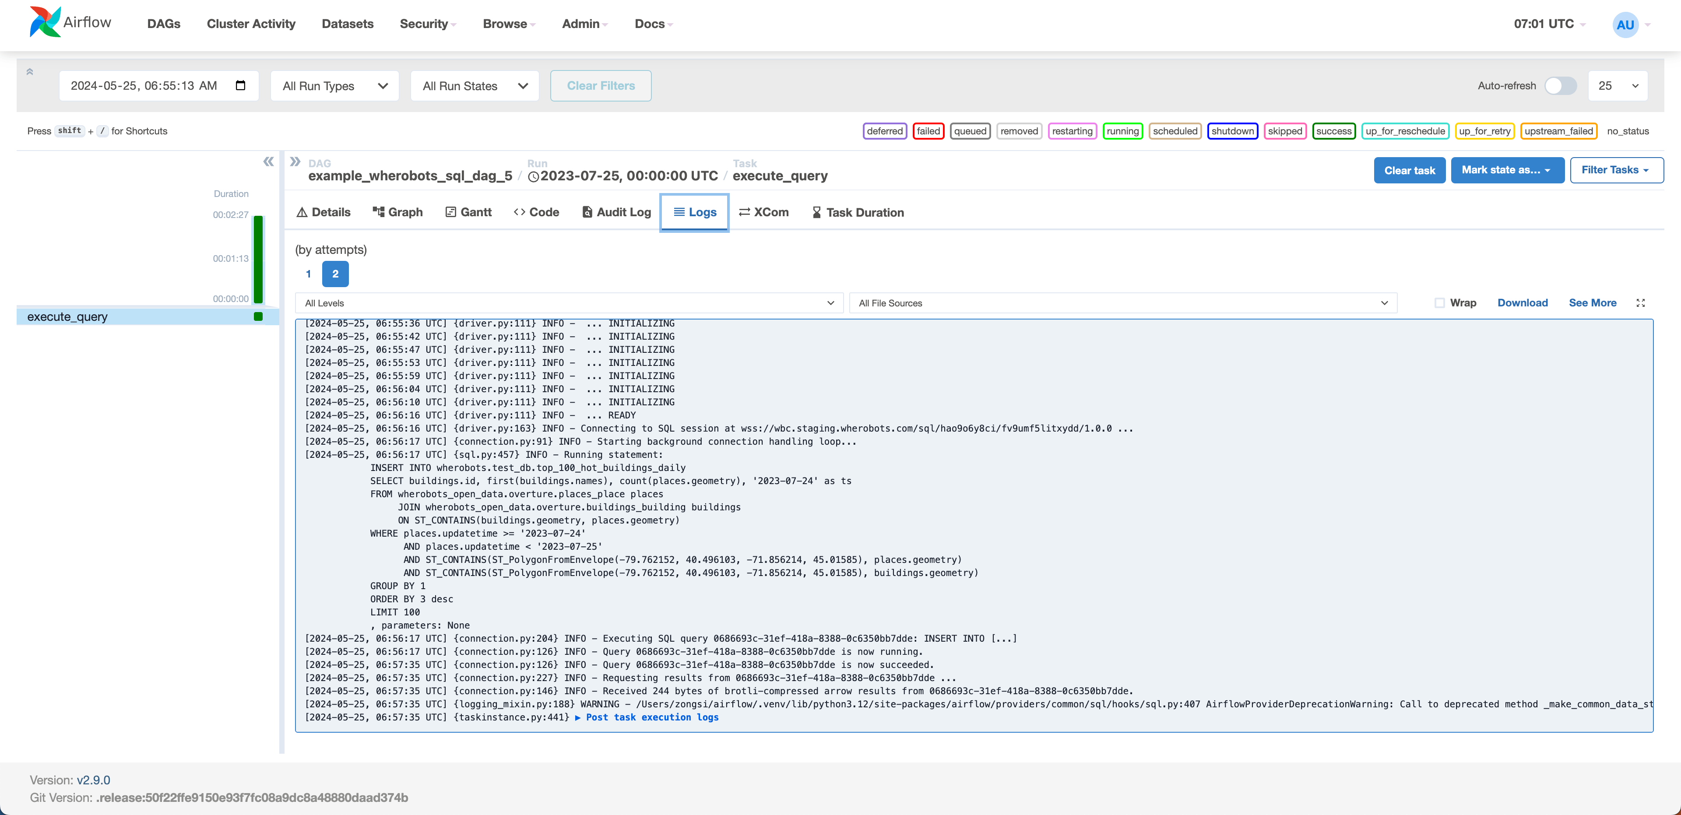Click the Clear Filters button
The height and width of the screenshot is (815, 1681).
601,85
